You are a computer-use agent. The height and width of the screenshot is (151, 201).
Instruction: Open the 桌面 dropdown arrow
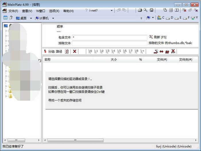(31, 18)
